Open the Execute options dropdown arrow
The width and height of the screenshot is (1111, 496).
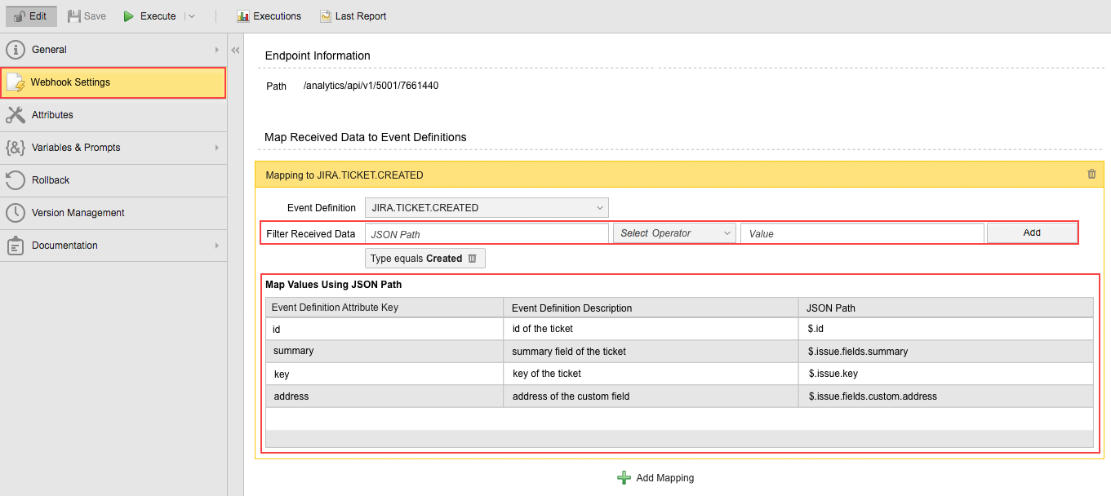coord(192,16)
